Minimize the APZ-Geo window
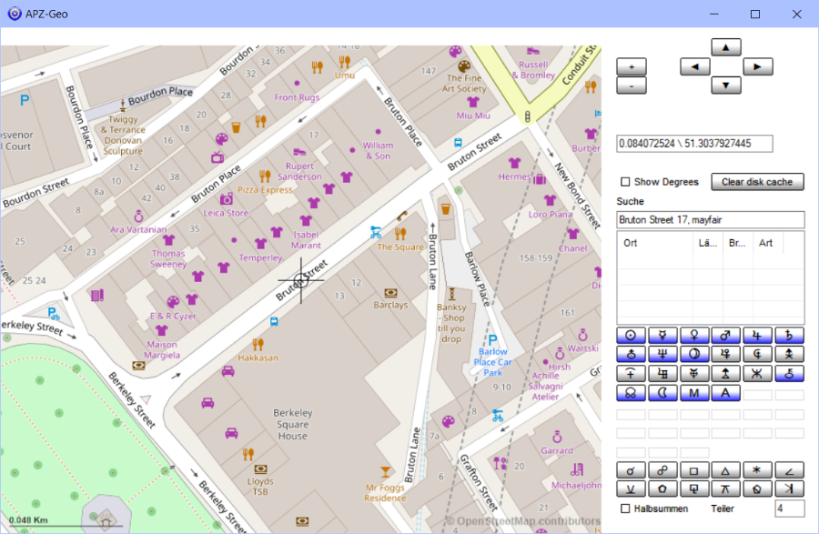 [714, 14]
